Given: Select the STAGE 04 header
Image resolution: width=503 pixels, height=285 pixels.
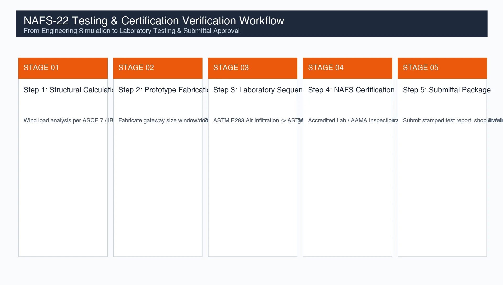Looking at the screenshot, I should (347, 68).
